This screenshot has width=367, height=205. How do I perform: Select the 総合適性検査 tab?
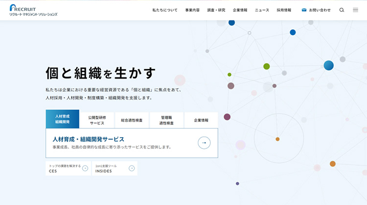point(132,120)
